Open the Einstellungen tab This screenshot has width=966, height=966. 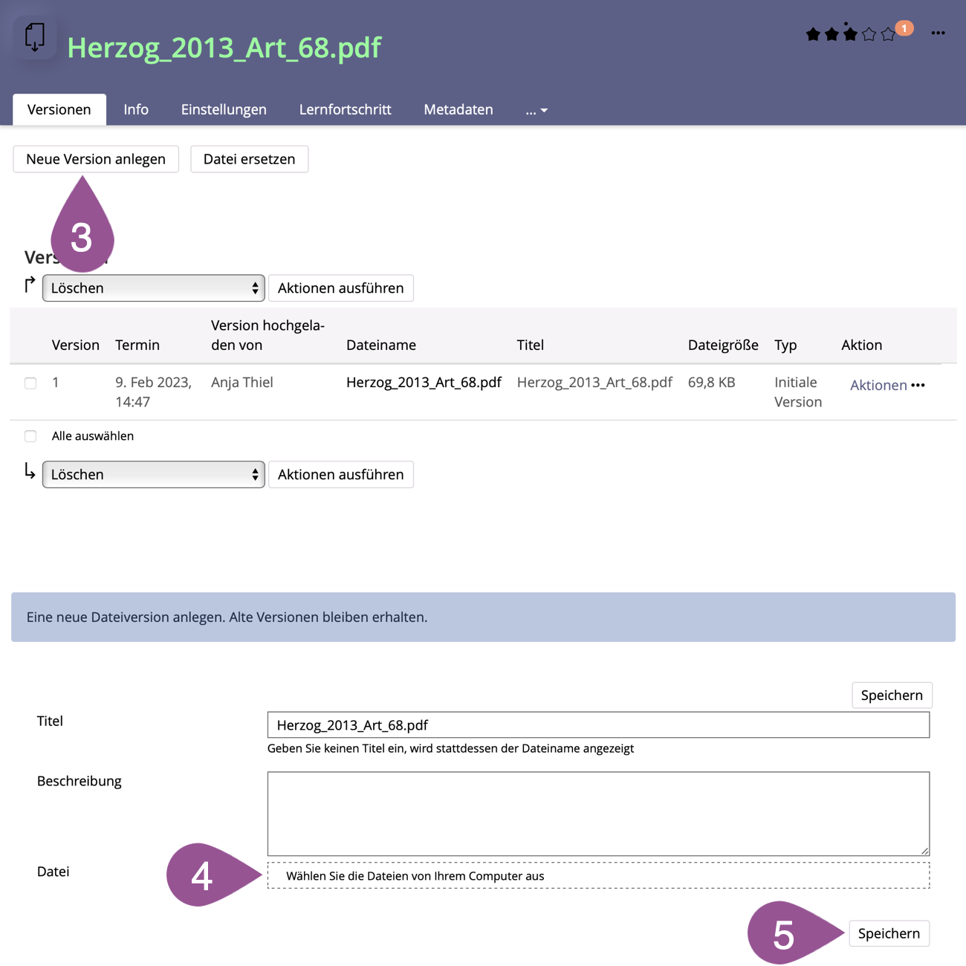click(224, 110)
